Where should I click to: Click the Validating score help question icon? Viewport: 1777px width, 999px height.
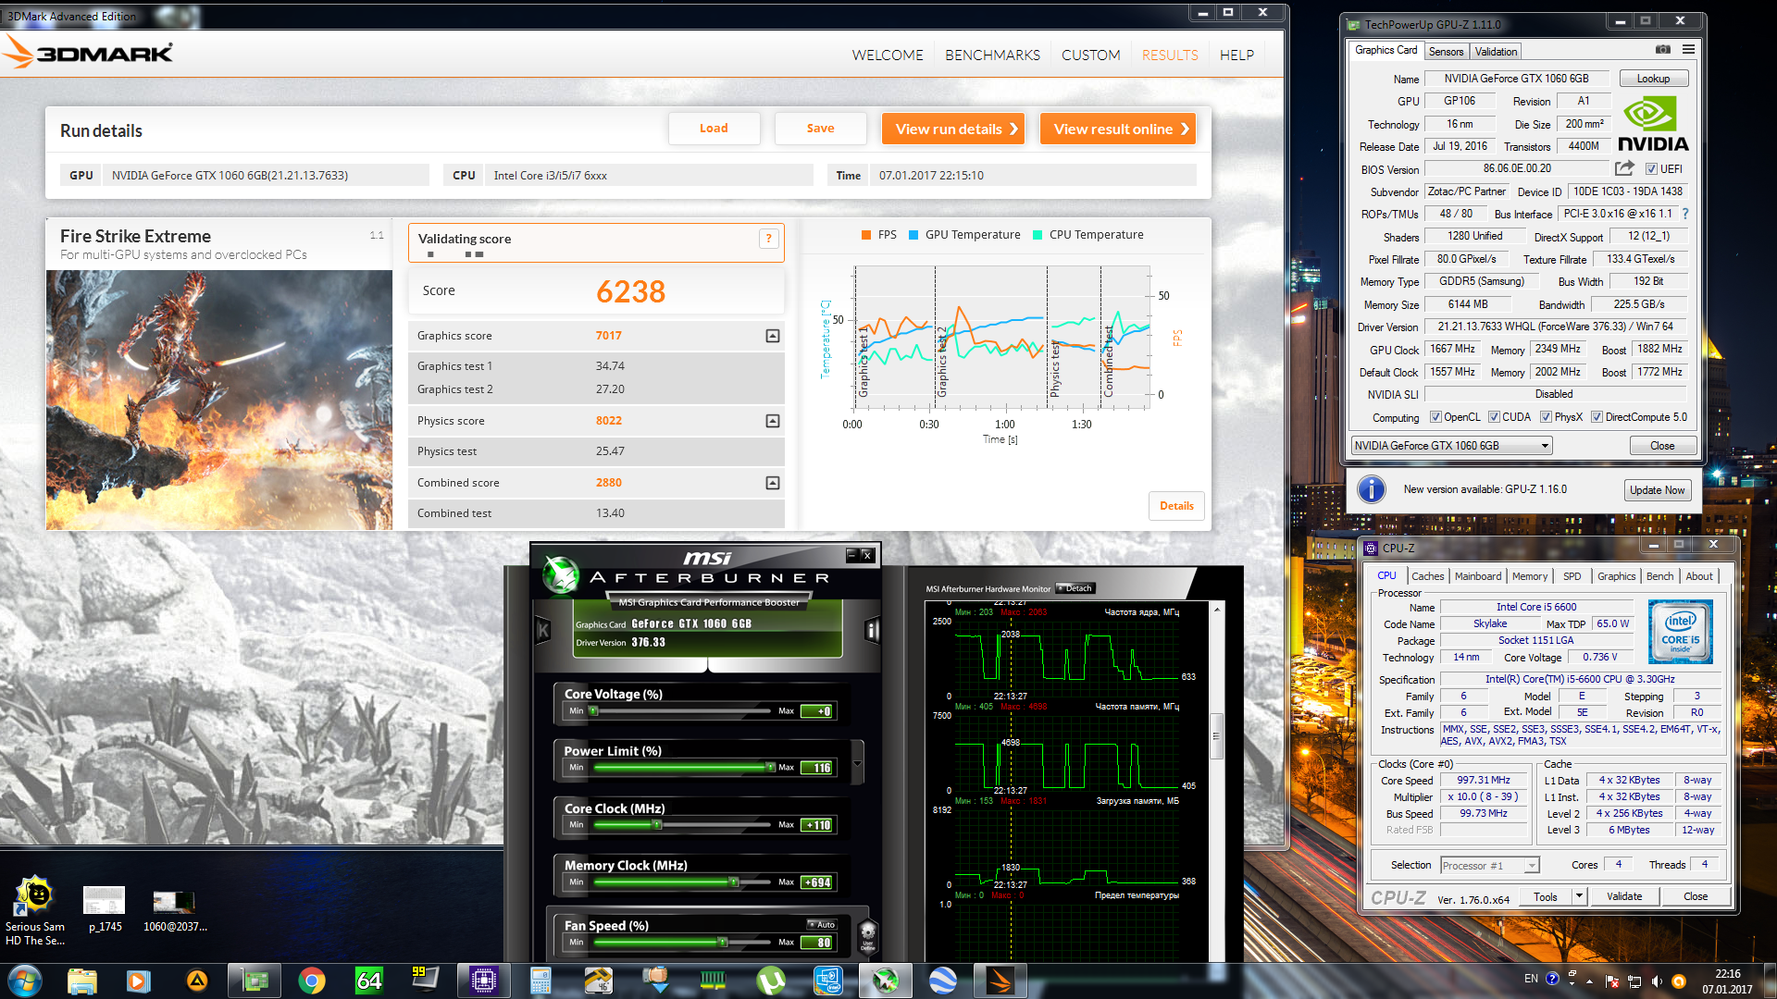coord(768,239)
